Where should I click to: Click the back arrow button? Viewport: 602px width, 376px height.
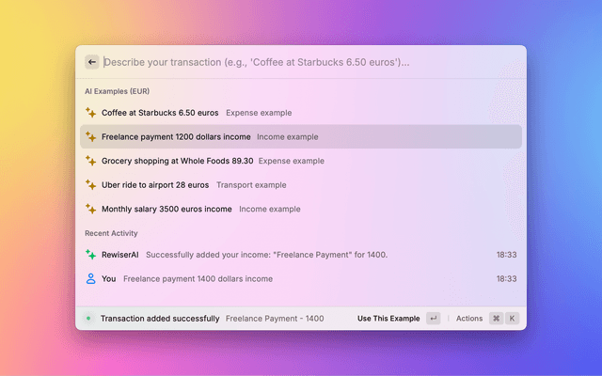[92, 62]
